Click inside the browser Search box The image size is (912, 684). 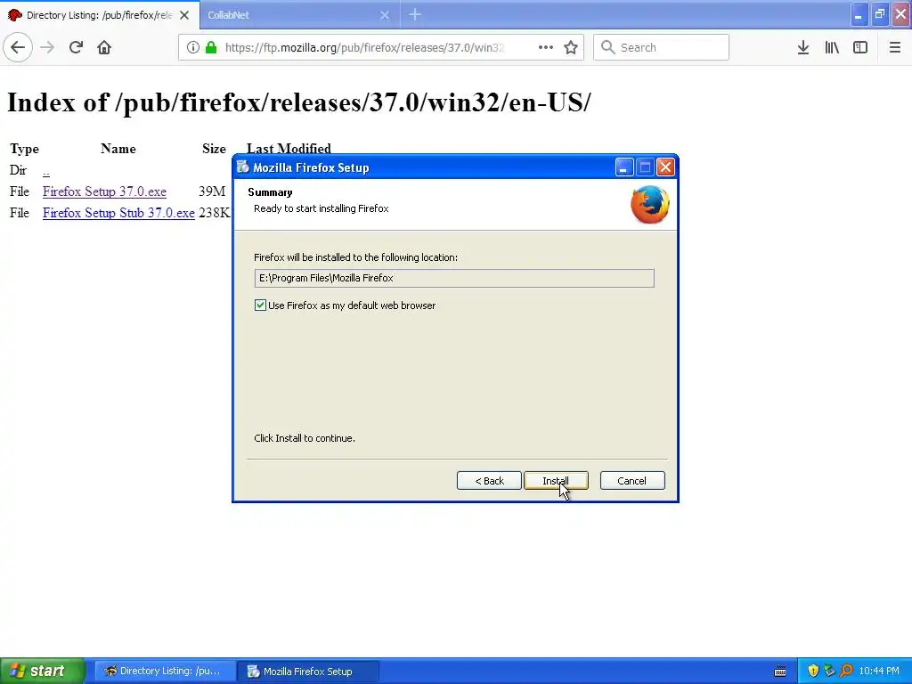click(x=662, y=47)
